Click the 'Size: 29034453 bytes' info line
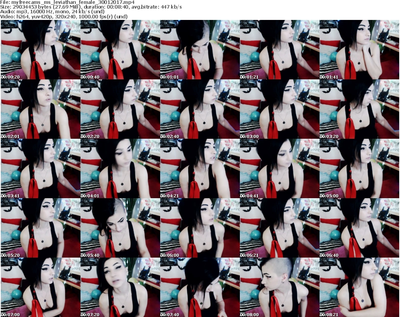 (x=91, y=7)
